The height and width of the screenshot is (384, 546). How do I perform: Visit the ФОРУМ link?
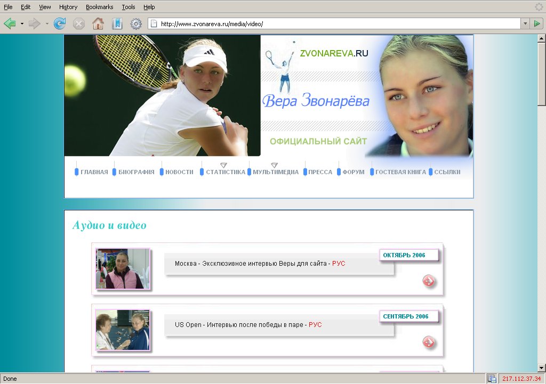(354, 172)
